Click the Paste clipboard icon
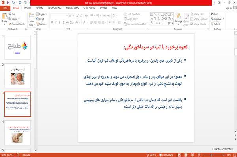The height and width of the screenshot is (157, 237). pyautogui.click(x=4, y=16)
